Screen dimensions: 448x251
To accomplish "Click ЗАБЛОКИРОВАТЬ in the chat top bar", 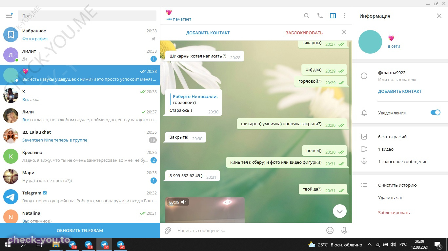I will click(304, 33).
